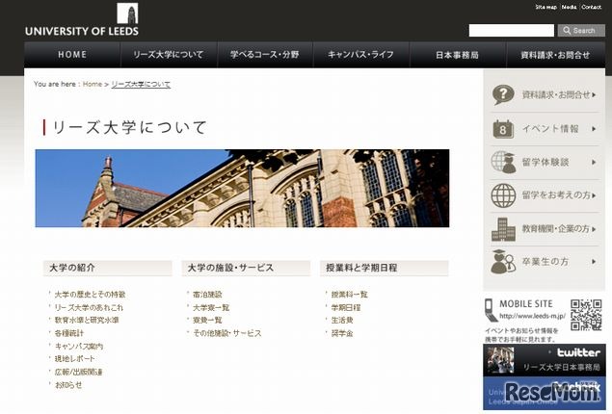Viewport: 612px width, 414px height.
Task: Open 大学の歴史とその特徴 link
Action: click(x=91, y=295)
